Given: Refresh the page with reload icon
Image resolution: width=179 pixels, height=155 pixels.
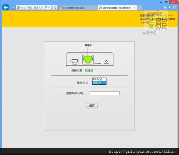Looking at the screenshot, I should point(55,7).
